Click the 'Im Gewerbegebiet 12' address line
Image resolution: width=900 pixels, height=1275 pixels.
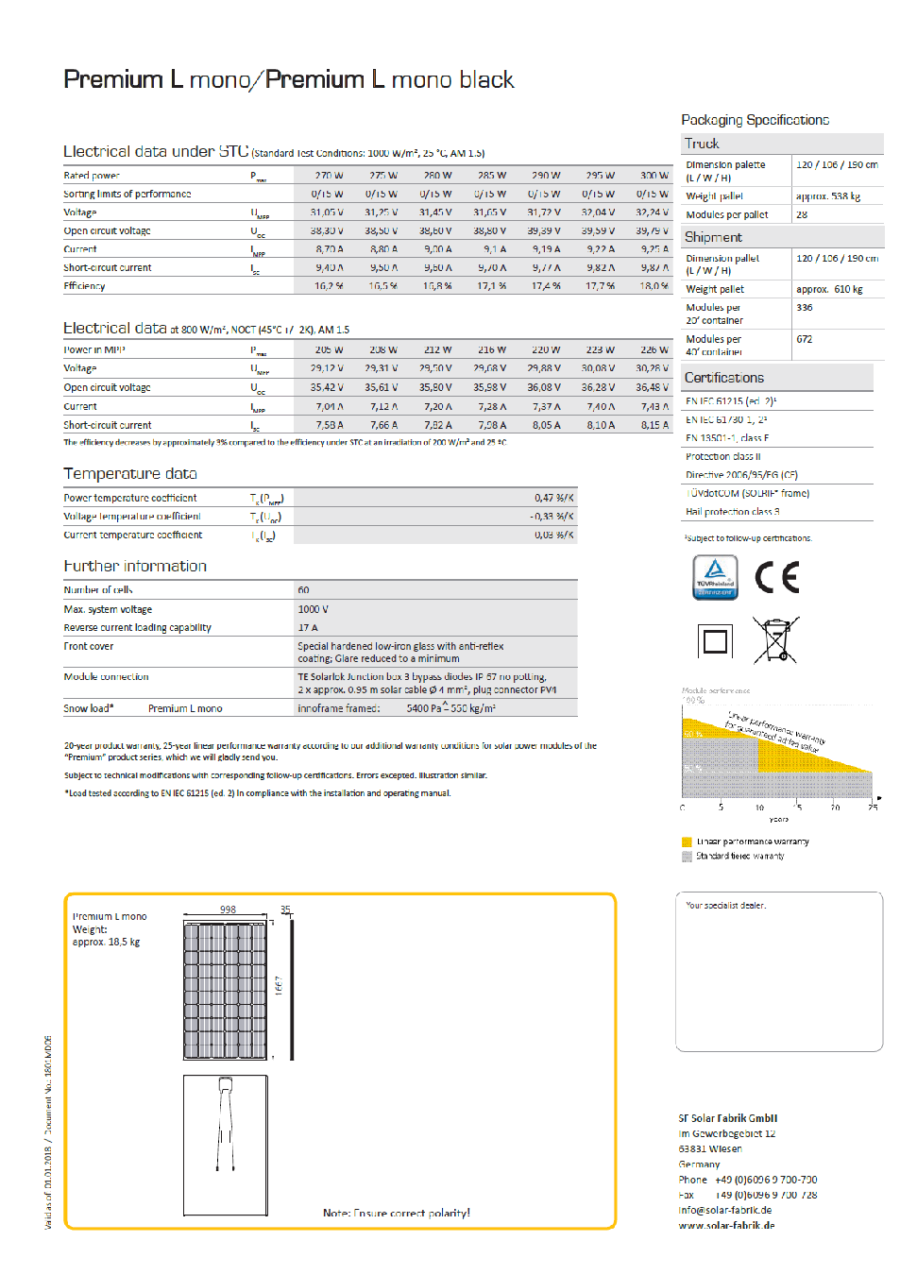tap(727, 1133)
